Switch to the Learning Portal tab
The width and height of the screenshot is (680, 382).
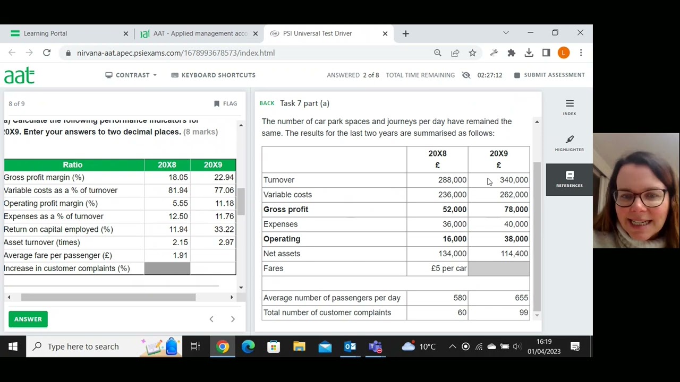68,33
